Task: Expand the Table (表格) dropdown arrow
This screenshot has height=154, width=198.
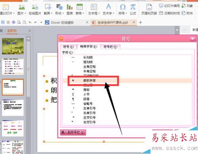Action: click(83, 13)
